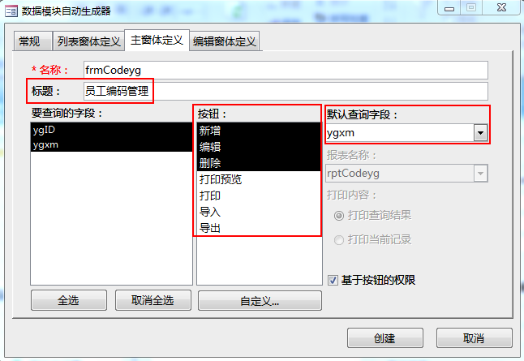Expand the 默认查询字段 dropdown arrow
The image size is (524, 361).
pos(480,133)
